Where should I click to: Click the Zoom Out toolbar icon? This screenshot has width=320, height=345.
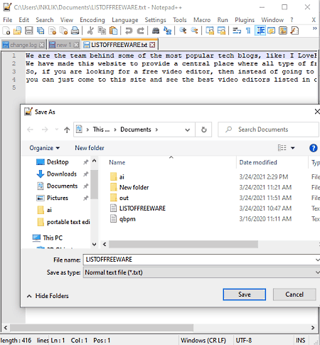click(x=194, y=31)
